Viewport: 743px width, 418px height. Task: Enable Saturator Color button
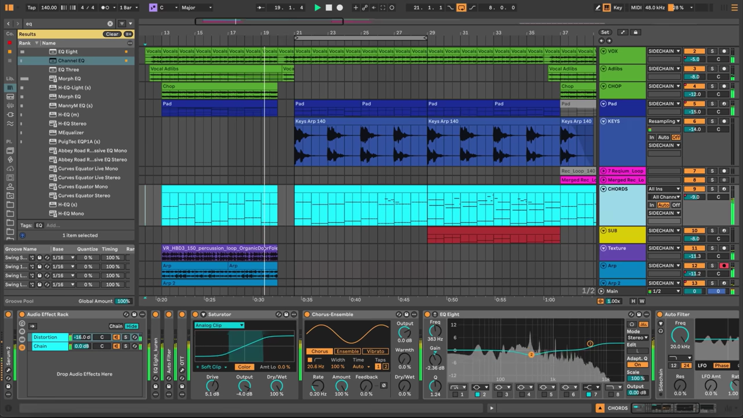244,367
